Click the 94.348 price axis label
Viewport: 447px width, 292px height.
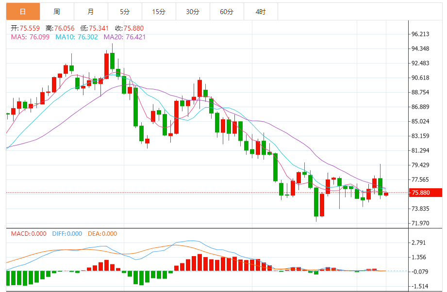420,49
